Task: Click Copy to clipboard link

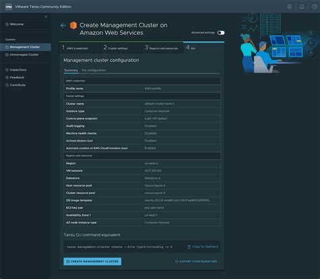Action: (203, 247)
